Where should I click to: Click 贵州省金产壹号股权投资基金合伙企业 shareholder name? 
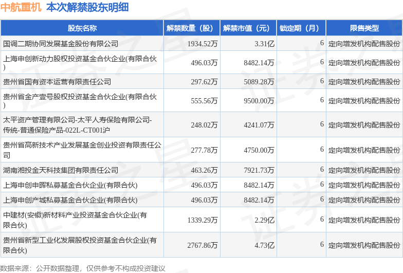point(80,101)
